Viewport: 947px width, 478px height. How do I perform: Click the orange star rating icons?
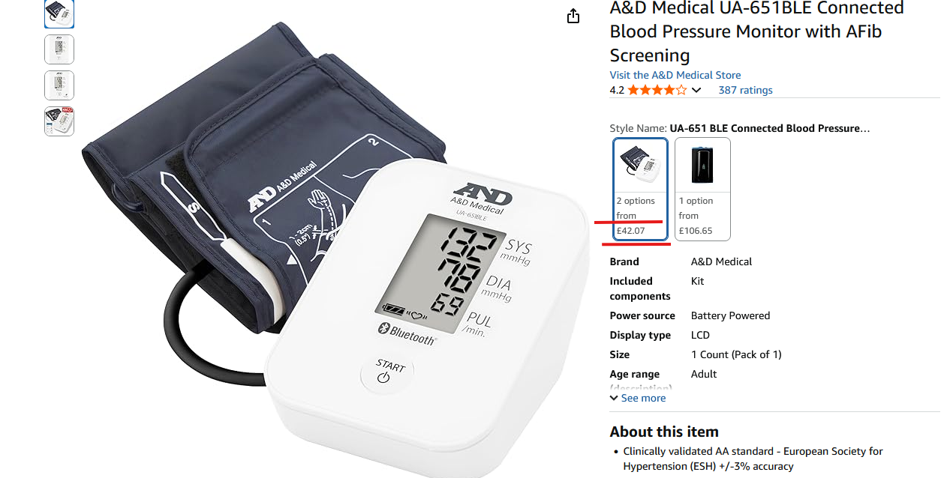pyautogui.click(x=657, y=90)
